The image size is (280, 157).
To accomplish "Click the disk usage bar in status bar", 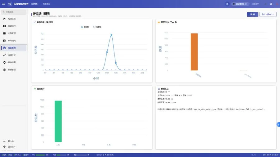I will coord(82,155).
